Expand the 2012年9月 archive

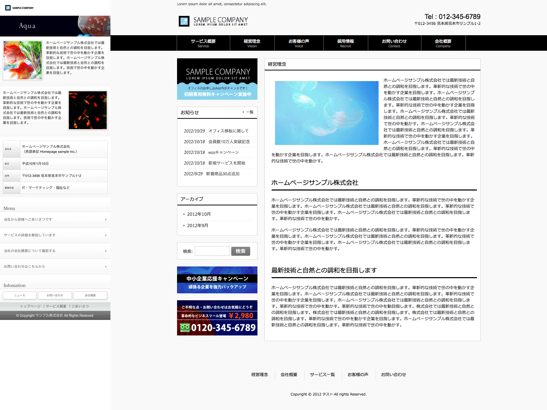197,226
